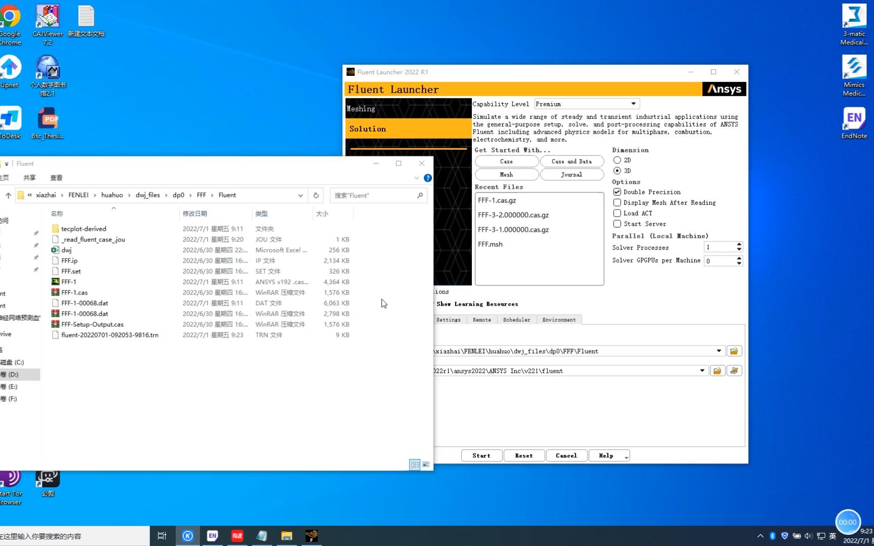Click the Explorer search magnifier icon
The width and height of the screenshot is (874, 546).
pyautogui.click(x=420, y=195)
